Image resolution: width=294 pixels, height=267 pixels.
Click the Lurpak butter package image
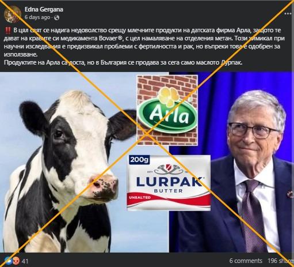pyautogui.click(x=169, y=183)
